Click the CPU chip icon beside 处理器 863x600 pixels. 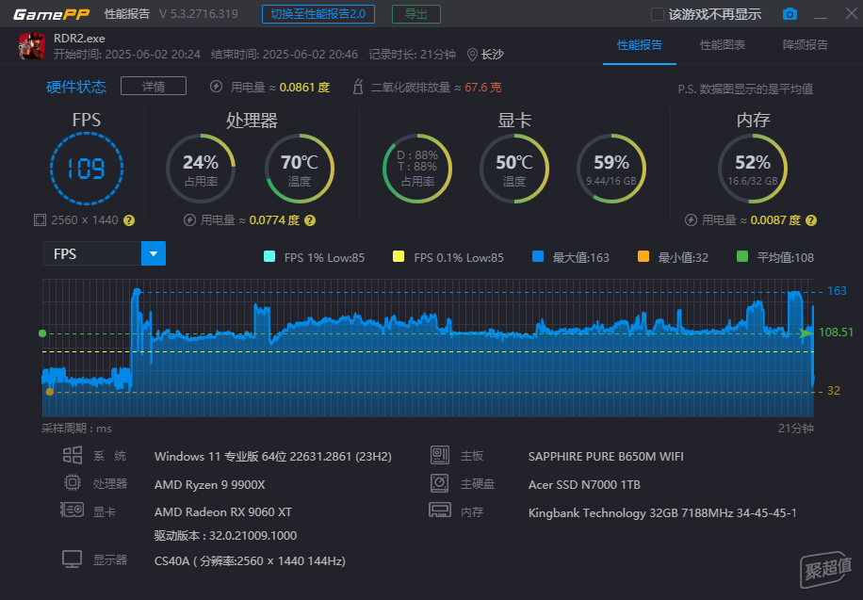73,483
